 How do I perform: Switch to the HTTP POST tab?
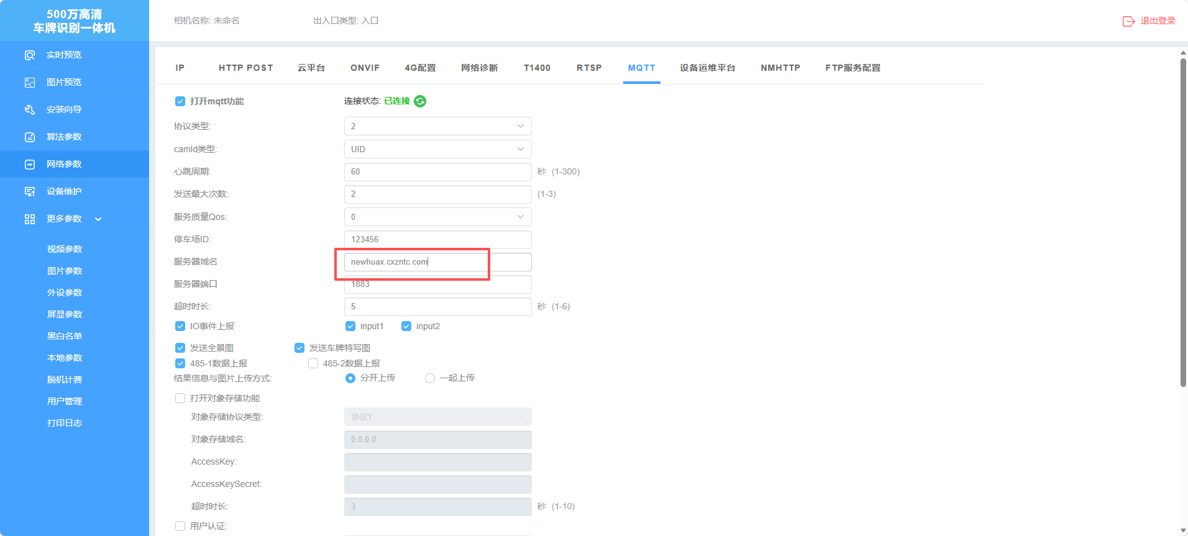pyautogui.click(x=246, y=68)
